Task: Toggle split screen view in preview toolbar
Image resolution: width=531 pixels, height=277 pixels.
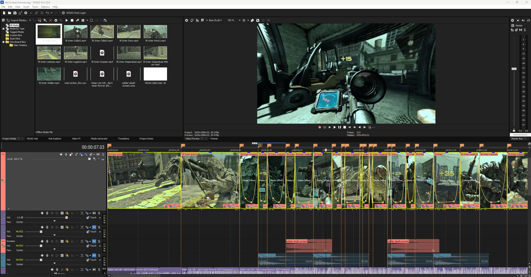Action: click(x=203, y=21)
